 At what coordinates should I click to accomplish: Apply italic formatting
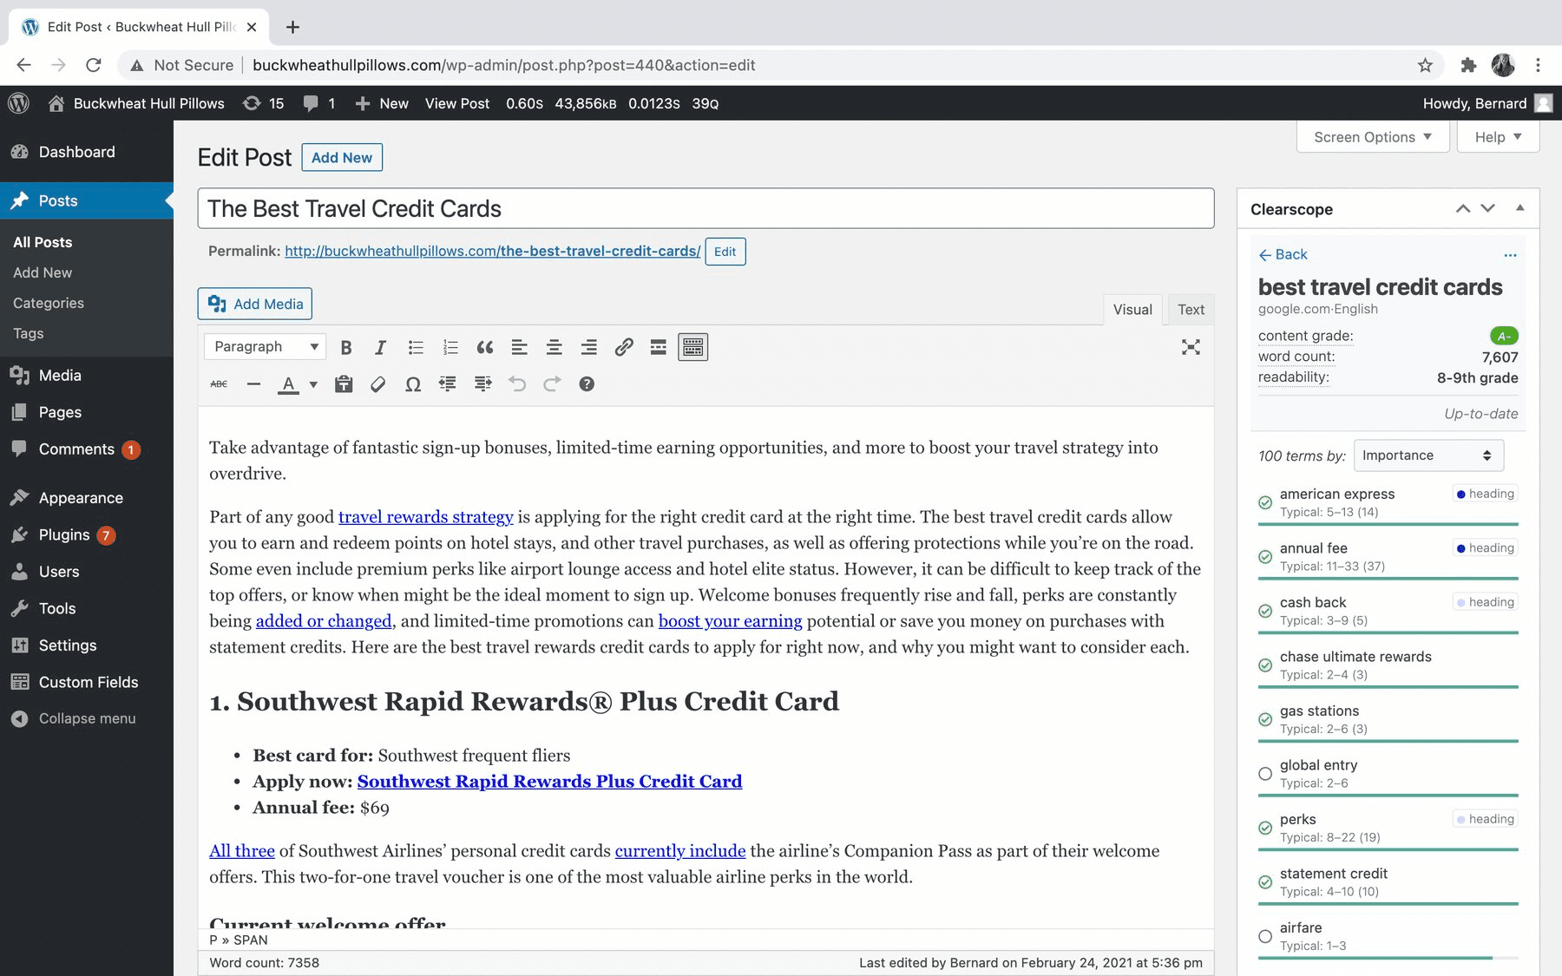coord(380,347)
